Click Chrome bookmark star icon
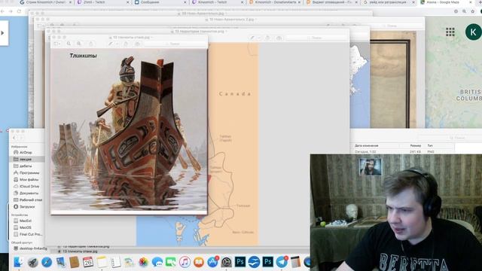Screen dimensions: 482x271 tap(473, 11)
